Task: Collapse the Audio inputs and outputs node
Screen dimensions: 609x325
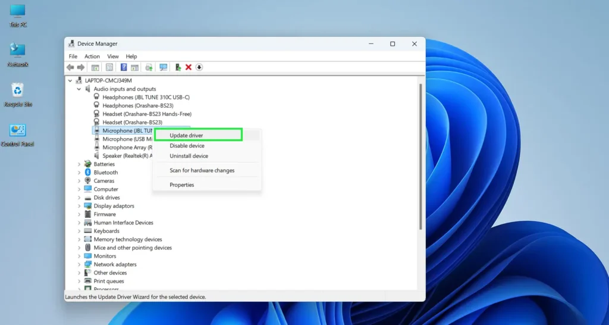Action: [x=79, y=89]
